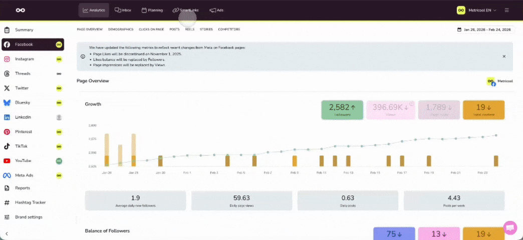Open the date range picker
This screenshot has height=240, width=523.
coord(484,29)
